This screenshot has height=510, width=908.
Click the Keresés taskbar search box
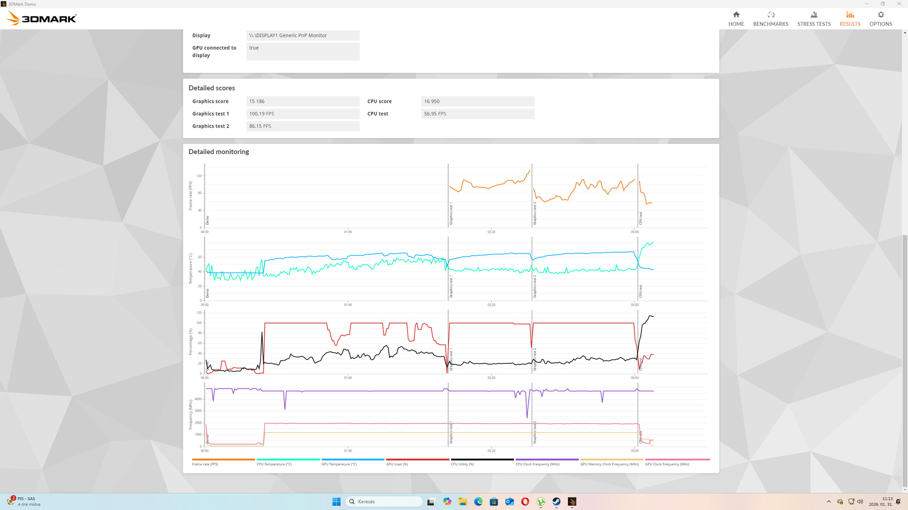tap(384, 502)
